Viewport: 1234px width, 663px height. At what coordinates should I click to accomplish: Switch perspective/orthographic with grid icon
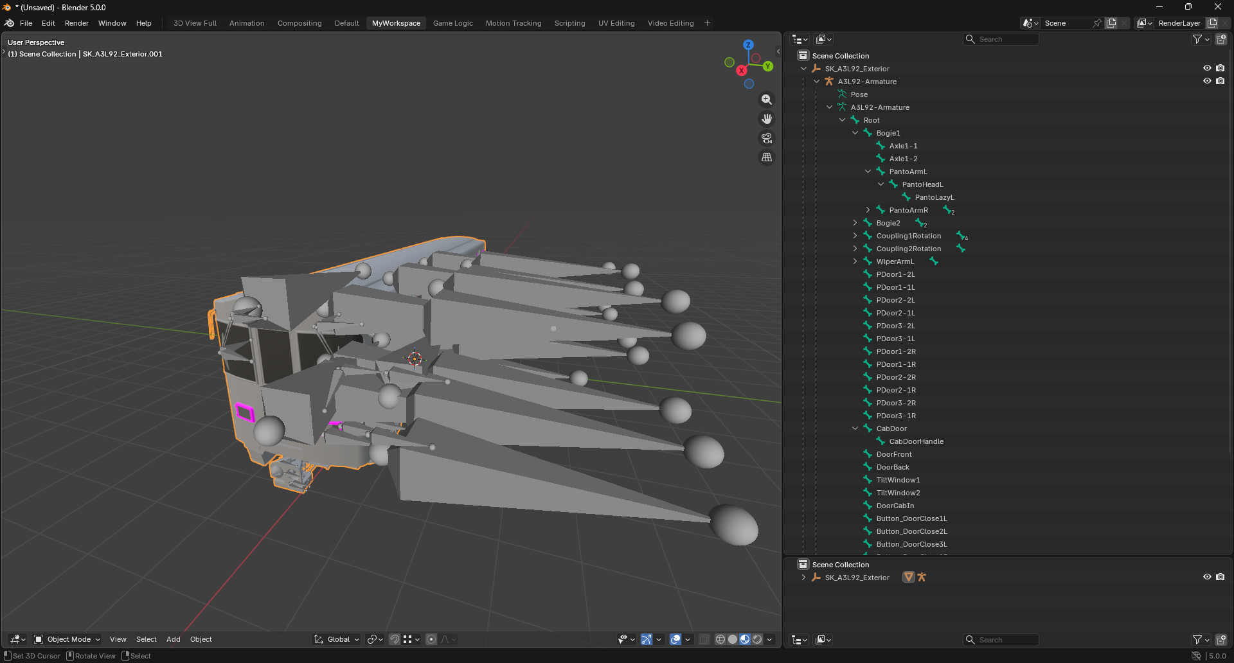click(767, 157)
